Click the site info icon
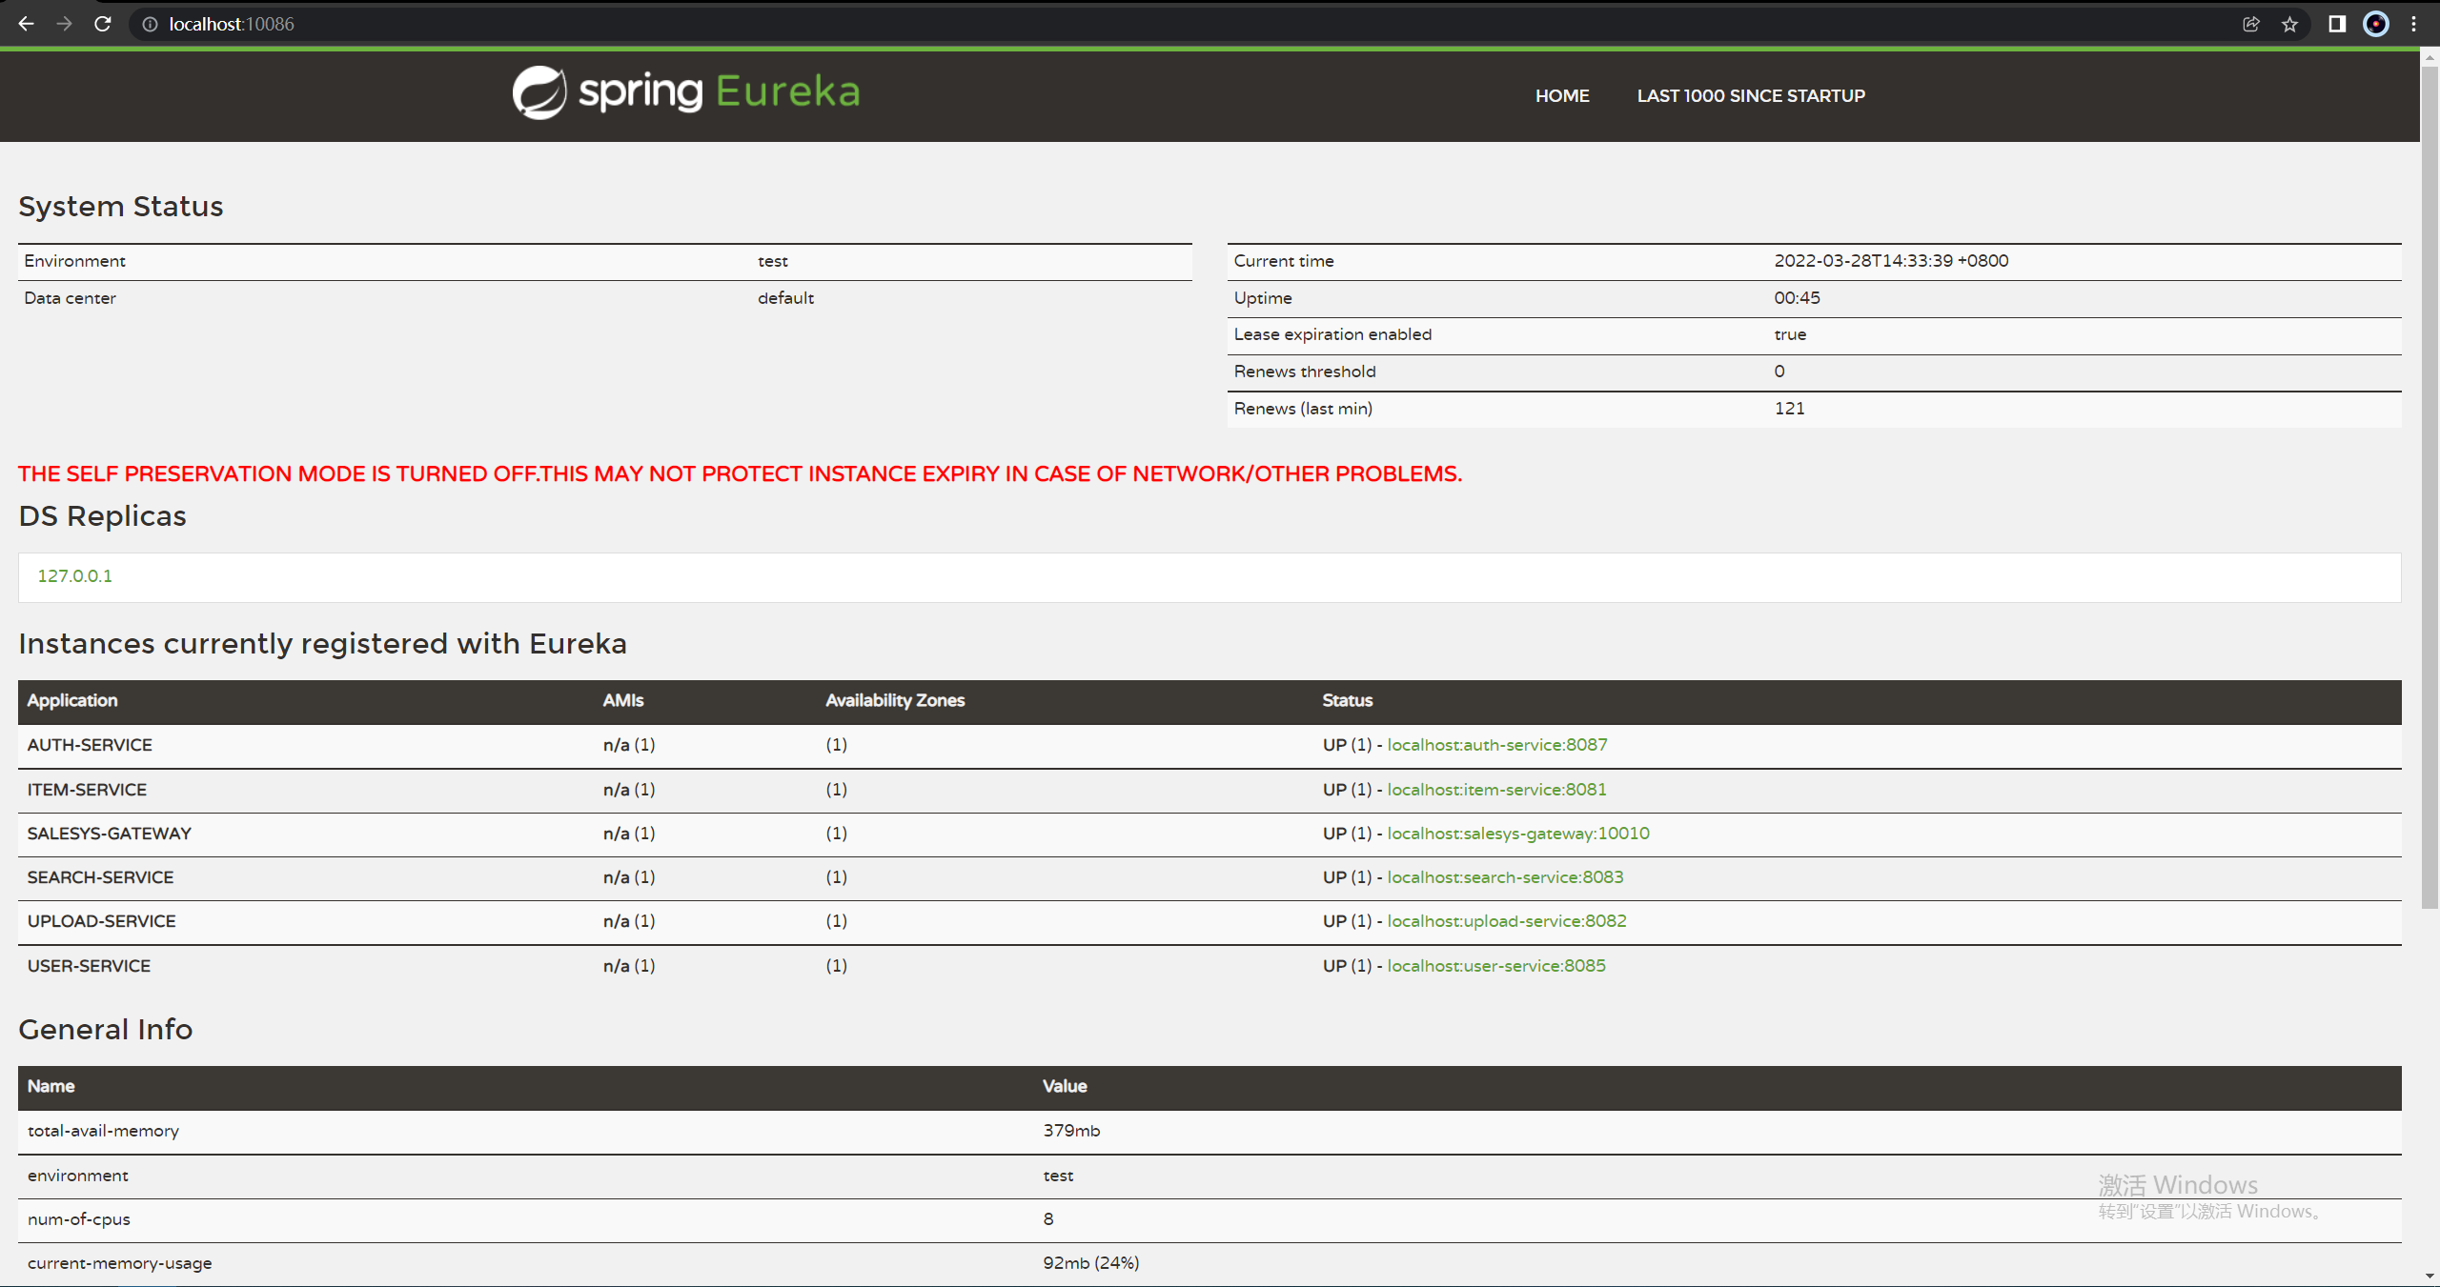 pyautogui.click(x=150, y=24)
